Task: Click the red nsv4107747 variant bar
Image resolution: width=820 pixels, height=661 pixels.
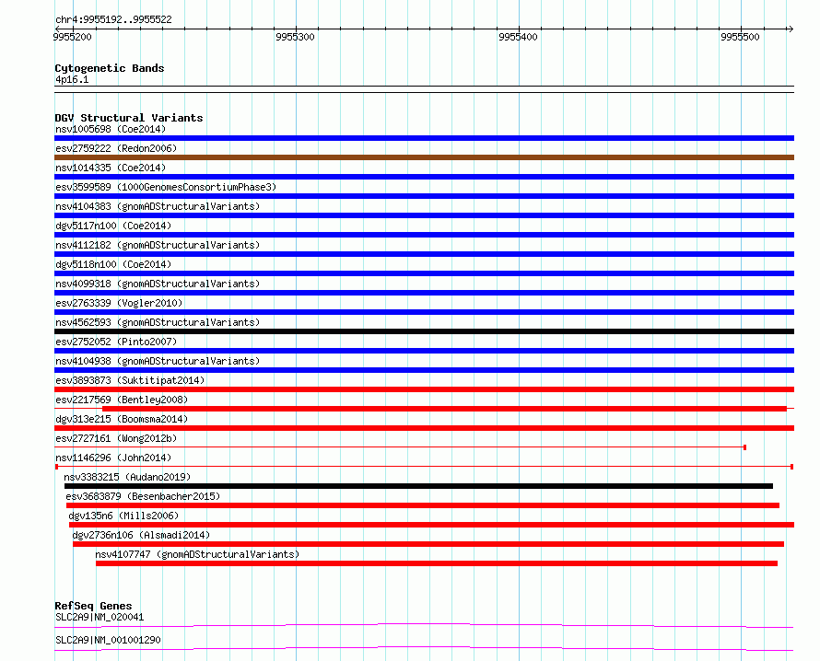Action: click(x=437, y=563)
